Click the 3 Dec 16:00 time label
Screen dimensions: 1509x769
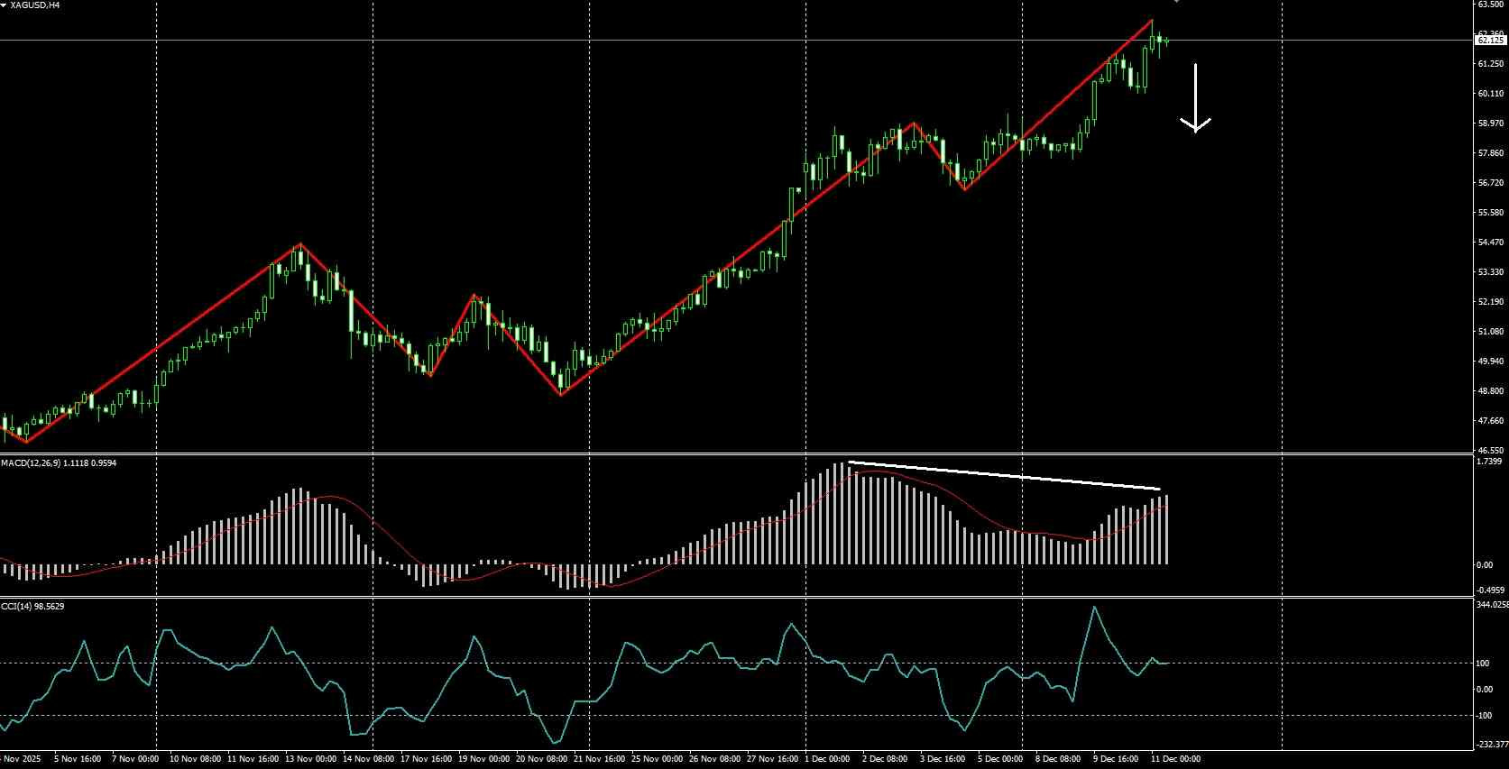[x=943, y=759]
